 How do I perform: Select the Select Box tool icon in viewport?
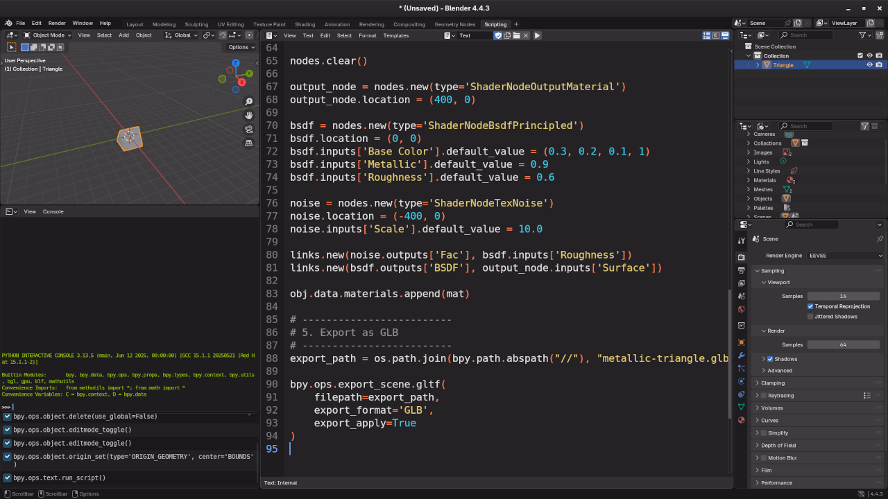pos(12,47)
